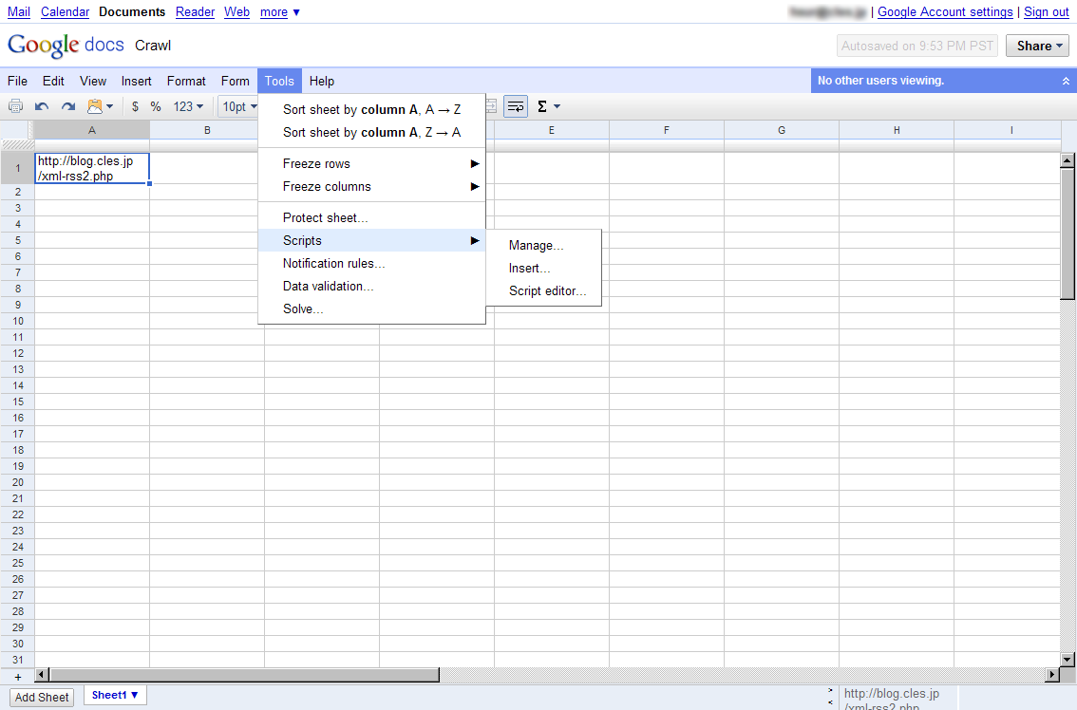Open the 123 number format dropdown

click(188, 106)
